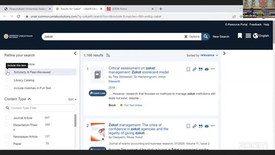The image size is (275, 155).
Task: Open Zakat management crisis of confidence title
Action: (138, 129)
